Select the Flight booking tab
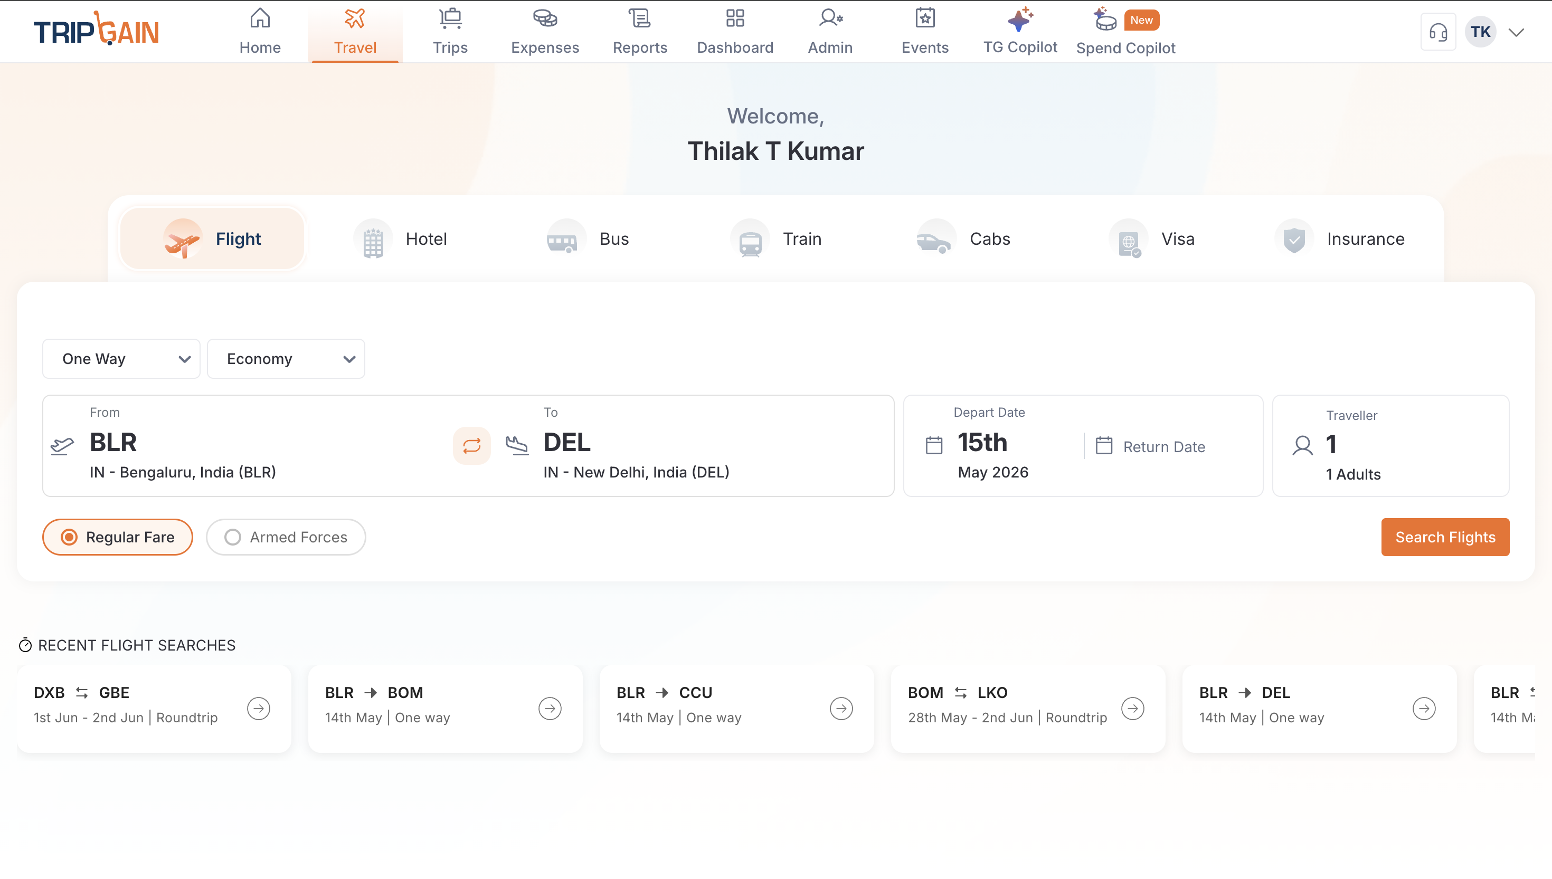The image size is (1552, 879). (212, 238)
